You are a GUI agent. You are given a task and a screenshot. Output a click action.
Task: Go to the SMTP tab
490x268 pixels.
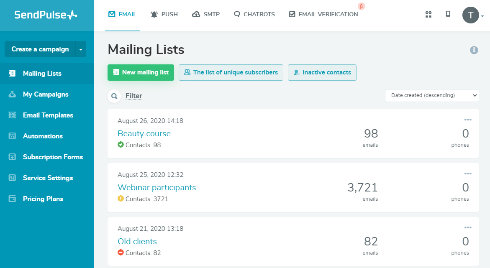click(x=206, y=14)
